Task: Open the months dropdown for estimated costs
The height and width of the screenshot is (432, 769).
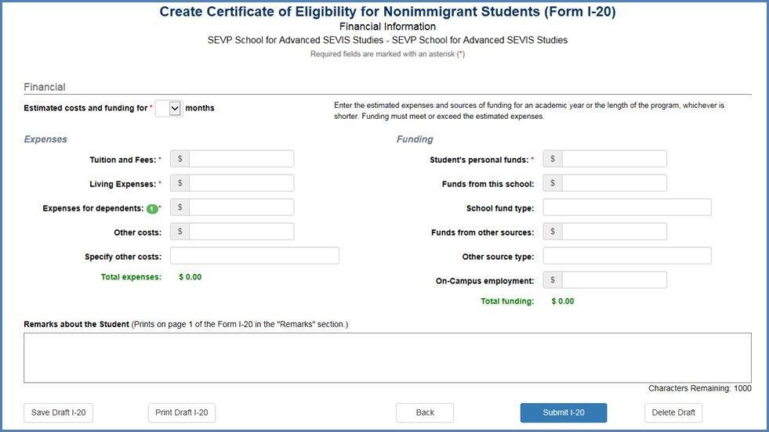Action: [x=169, y=108]
